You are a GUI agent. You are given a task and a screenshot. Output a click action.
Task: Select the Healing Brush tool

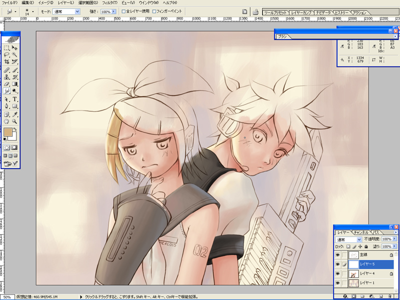click(6, 70)
